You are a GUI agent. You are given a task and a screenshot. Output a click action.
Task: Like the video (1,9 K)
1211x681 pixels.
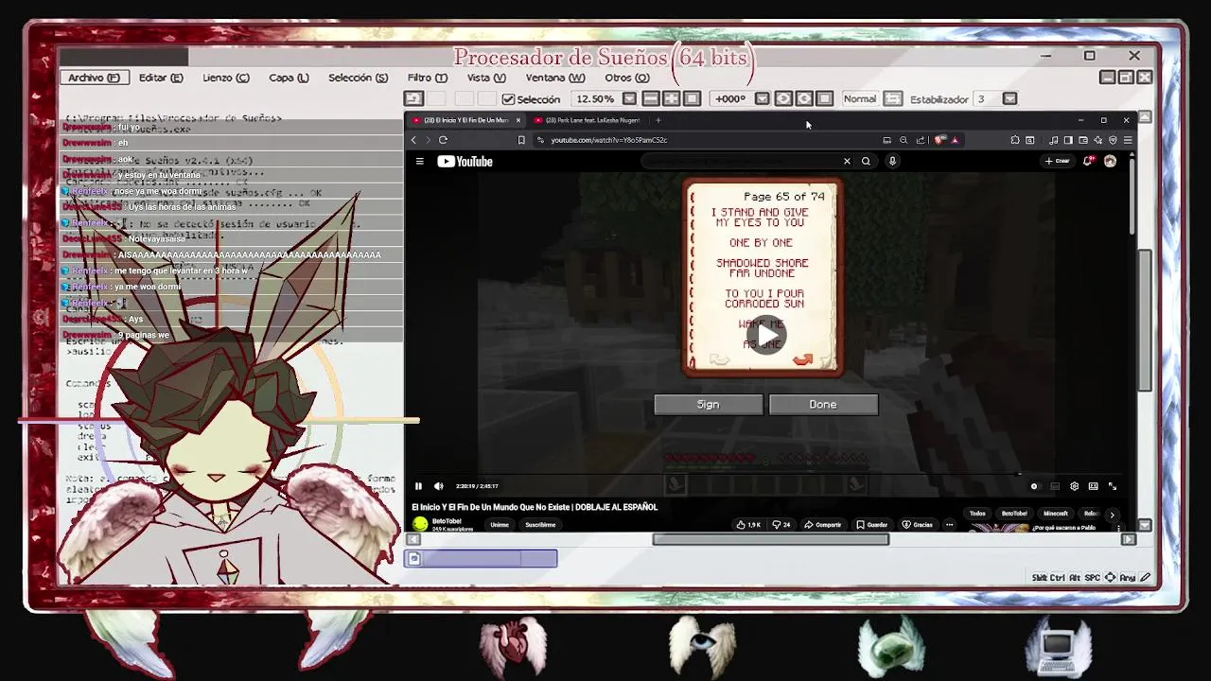coord(749,525)
